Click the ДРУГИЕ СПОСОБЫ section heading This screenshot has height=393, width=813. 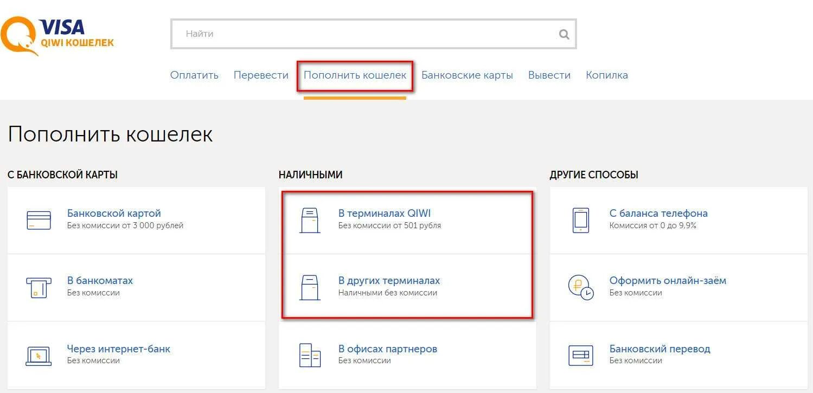tap(594, 175)
